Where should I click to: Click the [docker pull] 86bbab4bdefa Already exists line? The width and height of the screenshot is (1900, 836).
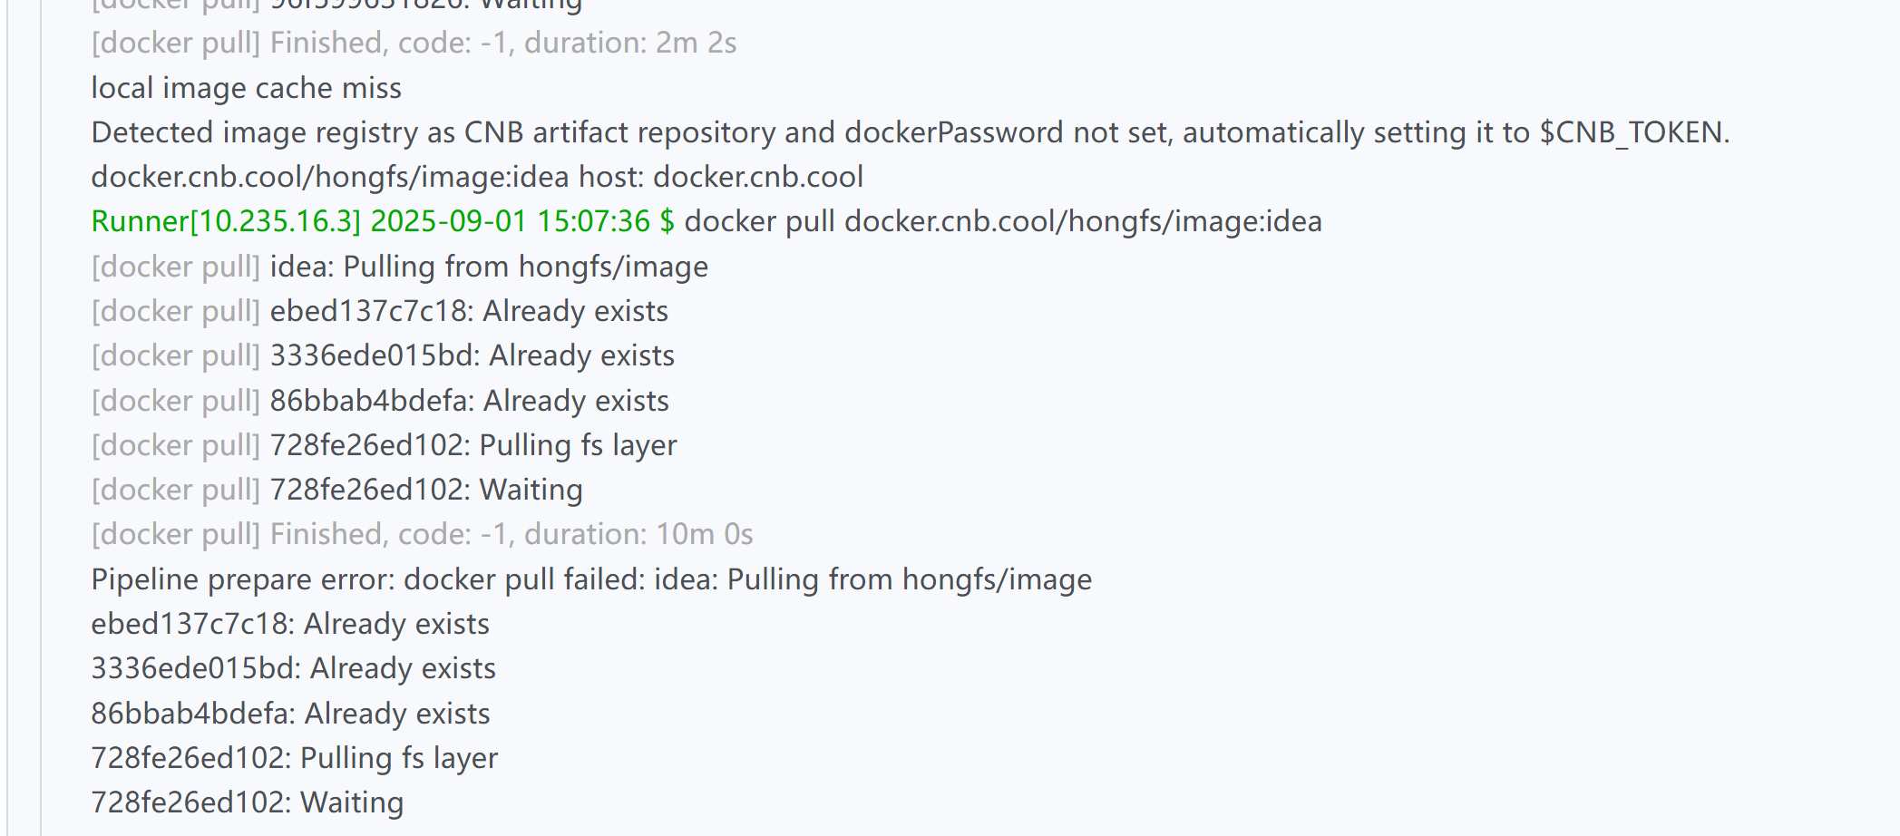coord(380,401)
